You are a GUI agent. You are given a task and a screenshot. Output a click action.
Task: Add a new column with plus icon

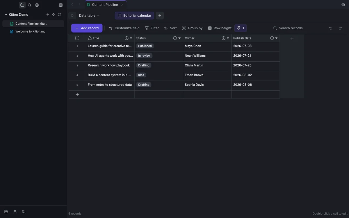coord(292,38)
